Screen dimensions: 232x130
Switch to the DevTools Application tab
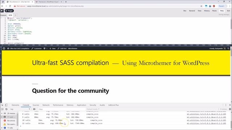[81, 105]
